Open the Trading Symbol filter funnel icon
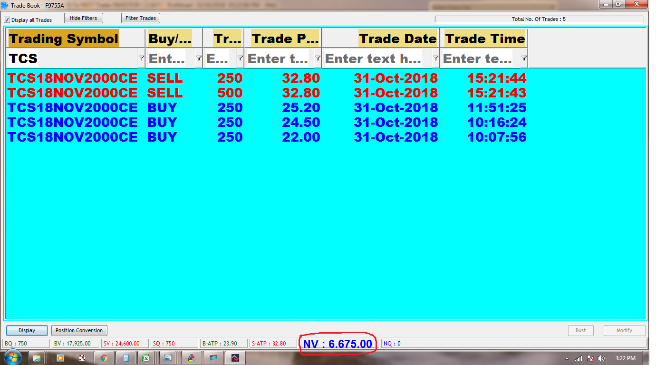 click(141, 58)
